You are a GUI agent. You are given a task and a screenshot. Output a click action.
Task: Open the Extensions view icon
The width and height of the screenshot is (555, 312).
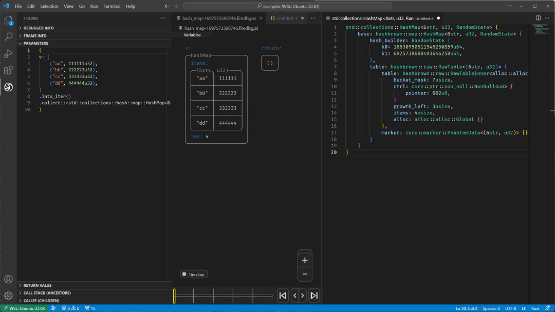coord(8,70)
